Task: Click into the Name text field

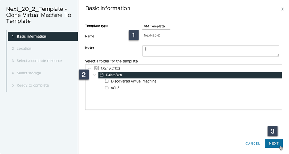Action: [189, 35]
